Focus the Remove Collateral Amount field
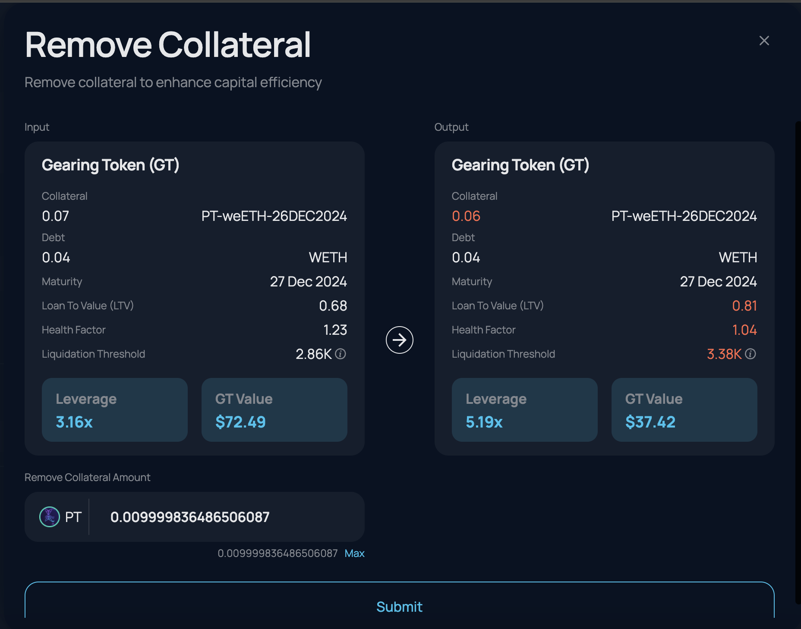Viewport: 801px width, 629px height. pos(224,517)
